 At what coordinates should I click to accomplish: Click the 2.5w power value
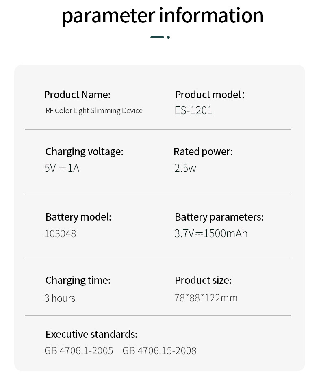click(x=185, y=168)
